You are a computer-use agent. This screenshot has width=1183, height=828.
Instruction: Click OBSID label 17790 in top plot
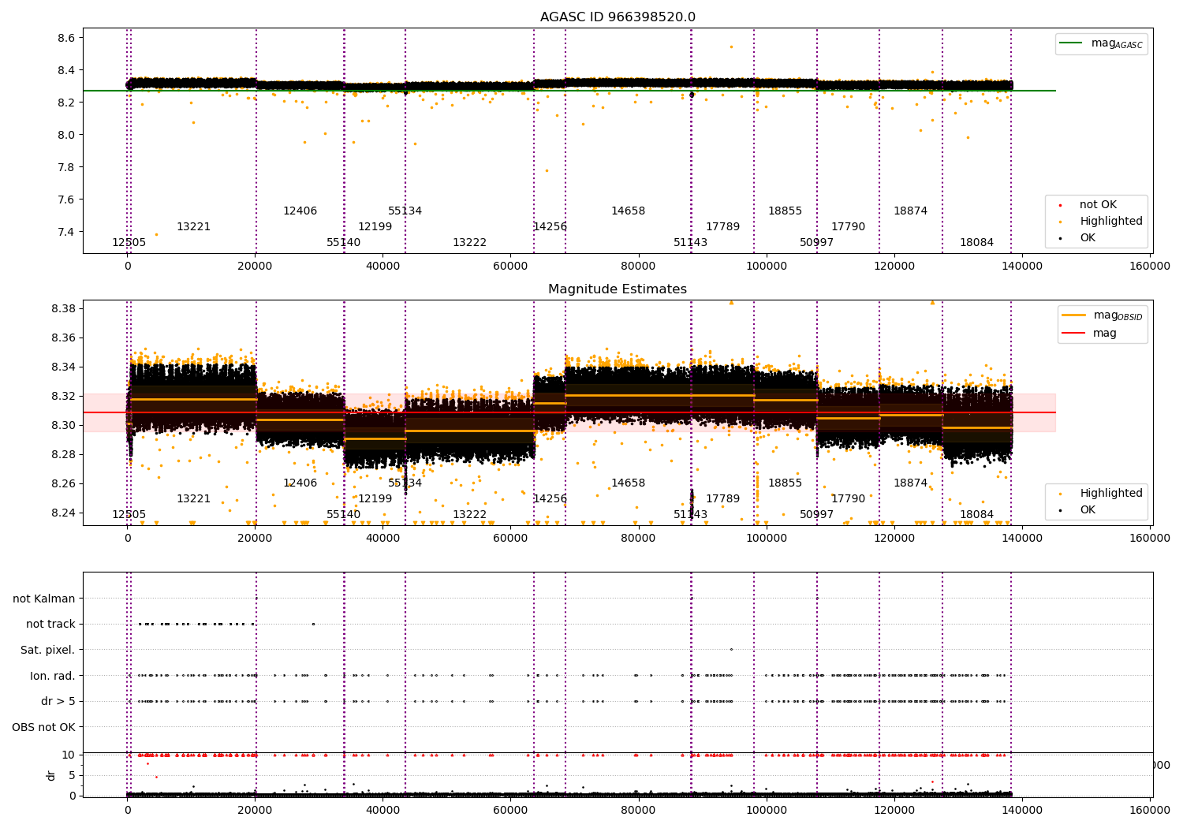point(848,227)
